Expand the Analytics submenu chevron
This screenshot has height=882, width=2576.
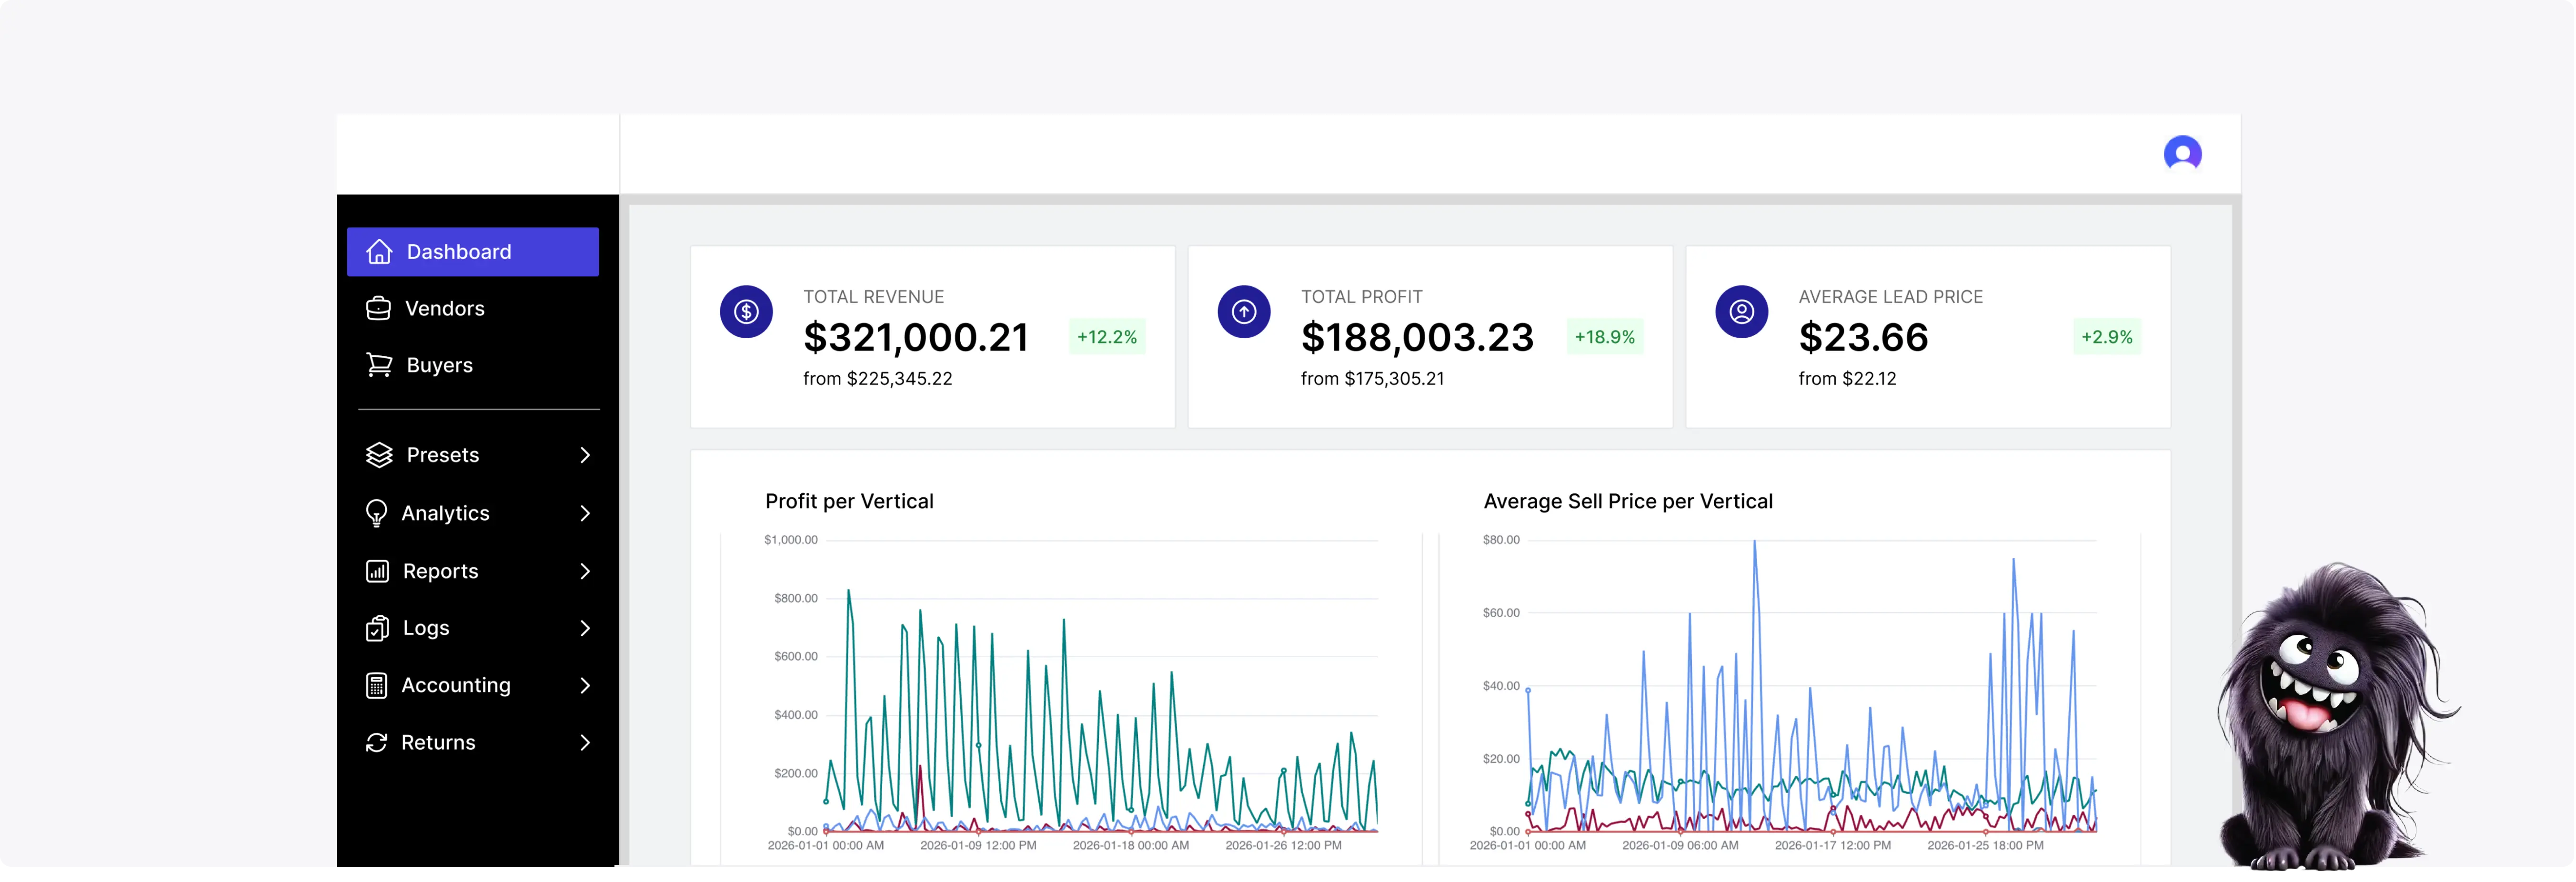click(x=585, y=513)
